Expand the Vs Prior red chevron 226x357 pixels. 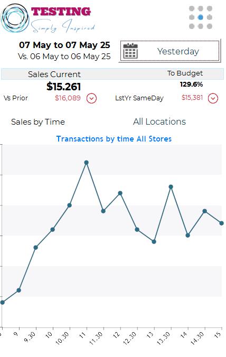click(91, 98)
